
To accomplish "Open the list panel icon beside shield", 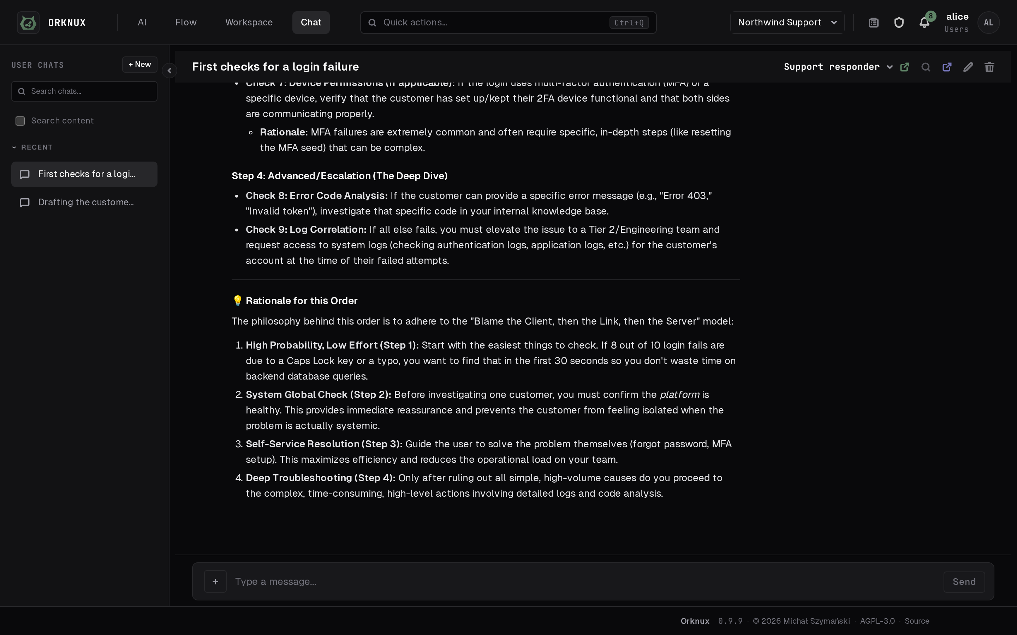I will point(874,23).
